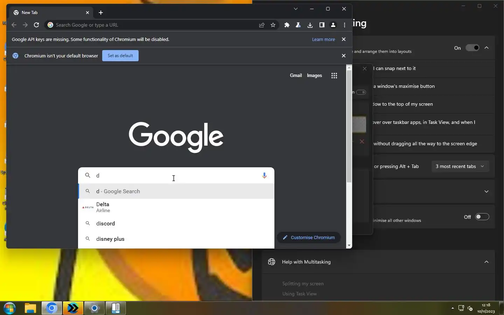This screenshot has height=315, width=504.
Task: Click the Chromium back navigation arrow
Action: pyautogui.click(x=14, y=25)
